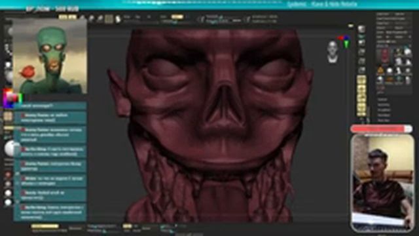This screenshot has height=236, width=419.
Task: Enable the Edit mode button
Action: click(63, 17)
